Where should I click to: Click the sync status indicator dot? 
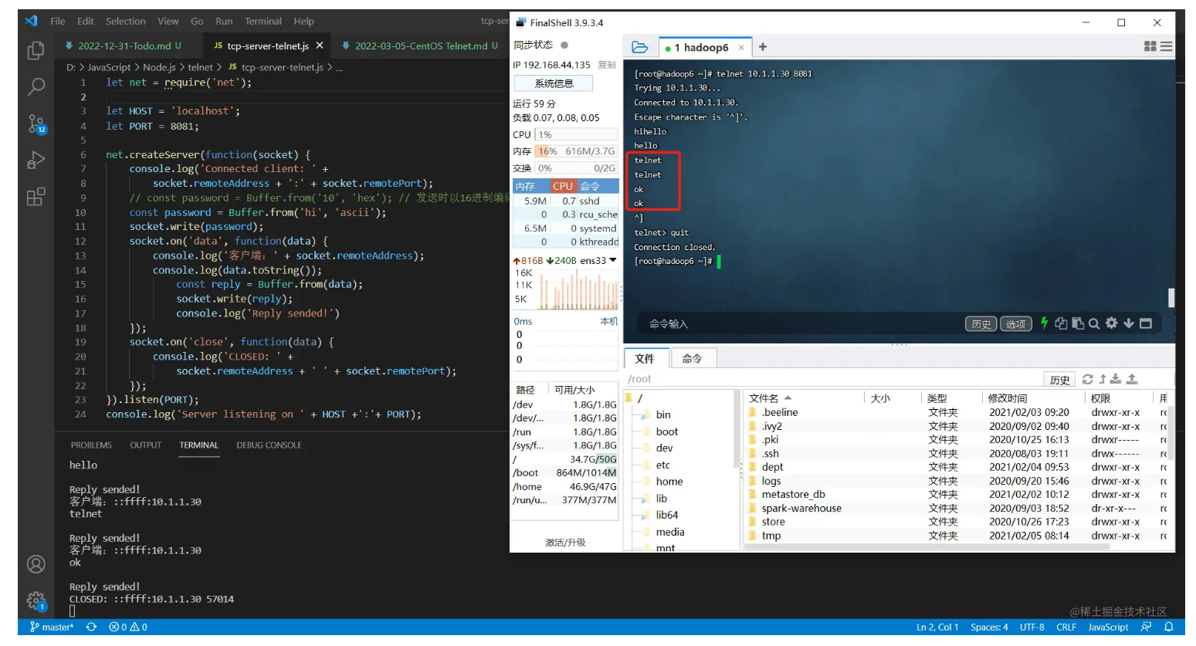(x=564, y=45)
